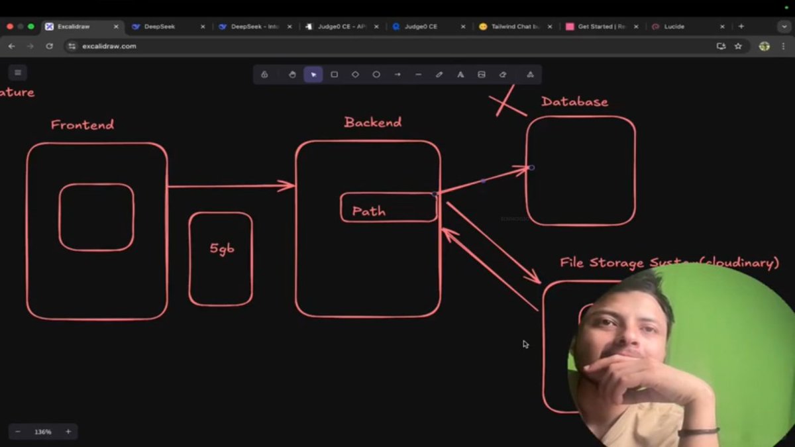Reload the excalidraw.com page
Viewport: 795px width, 447px height.
49,46
